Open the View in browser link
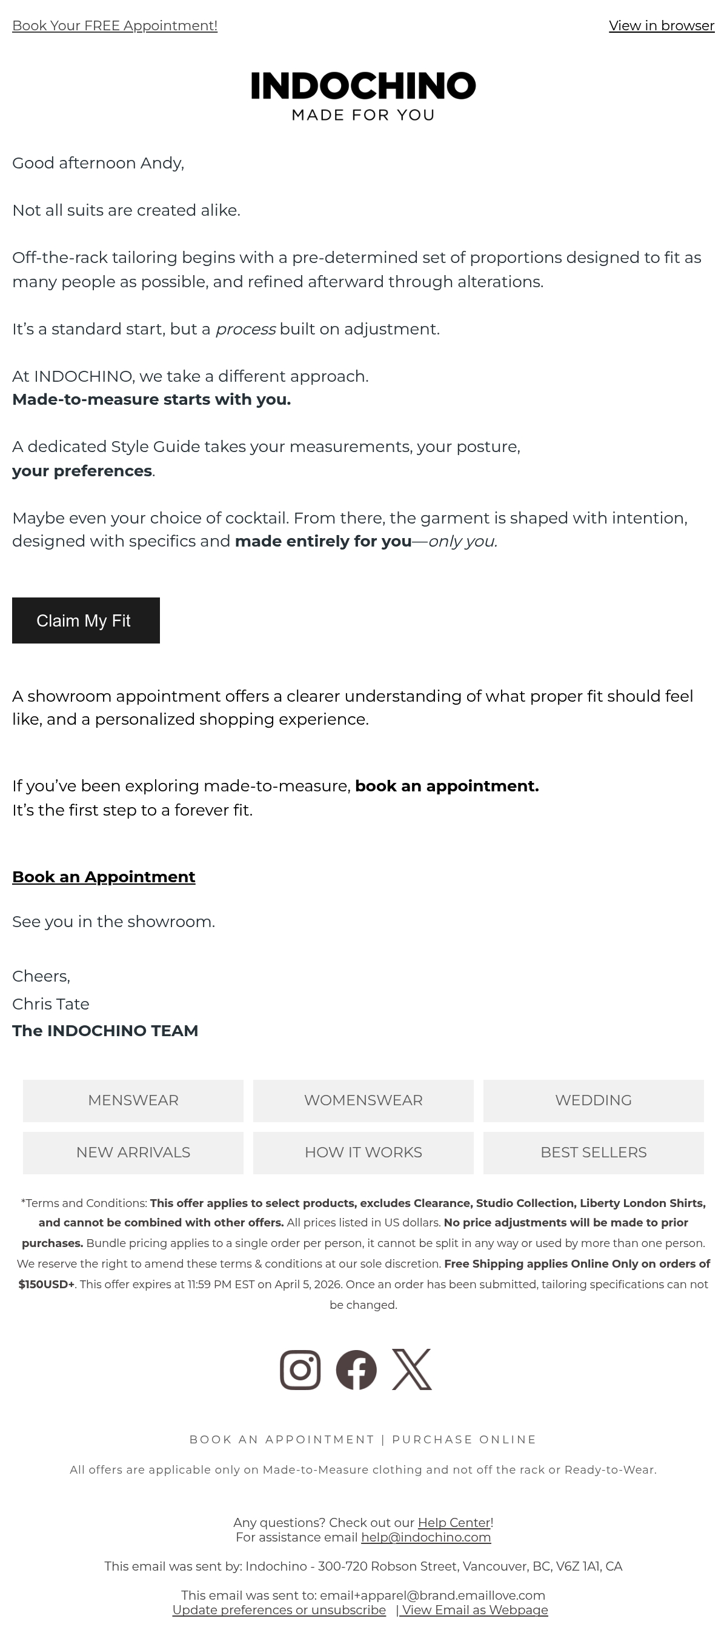The width and height of the screenshot is (727, 1630). [x=662, y=26]
